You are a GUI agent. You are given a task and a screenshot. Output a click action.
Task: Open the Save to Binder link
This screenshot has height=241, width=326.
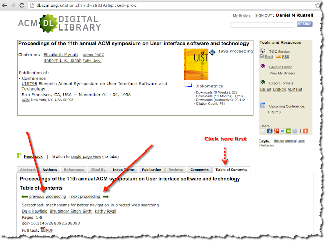point(281,67)
